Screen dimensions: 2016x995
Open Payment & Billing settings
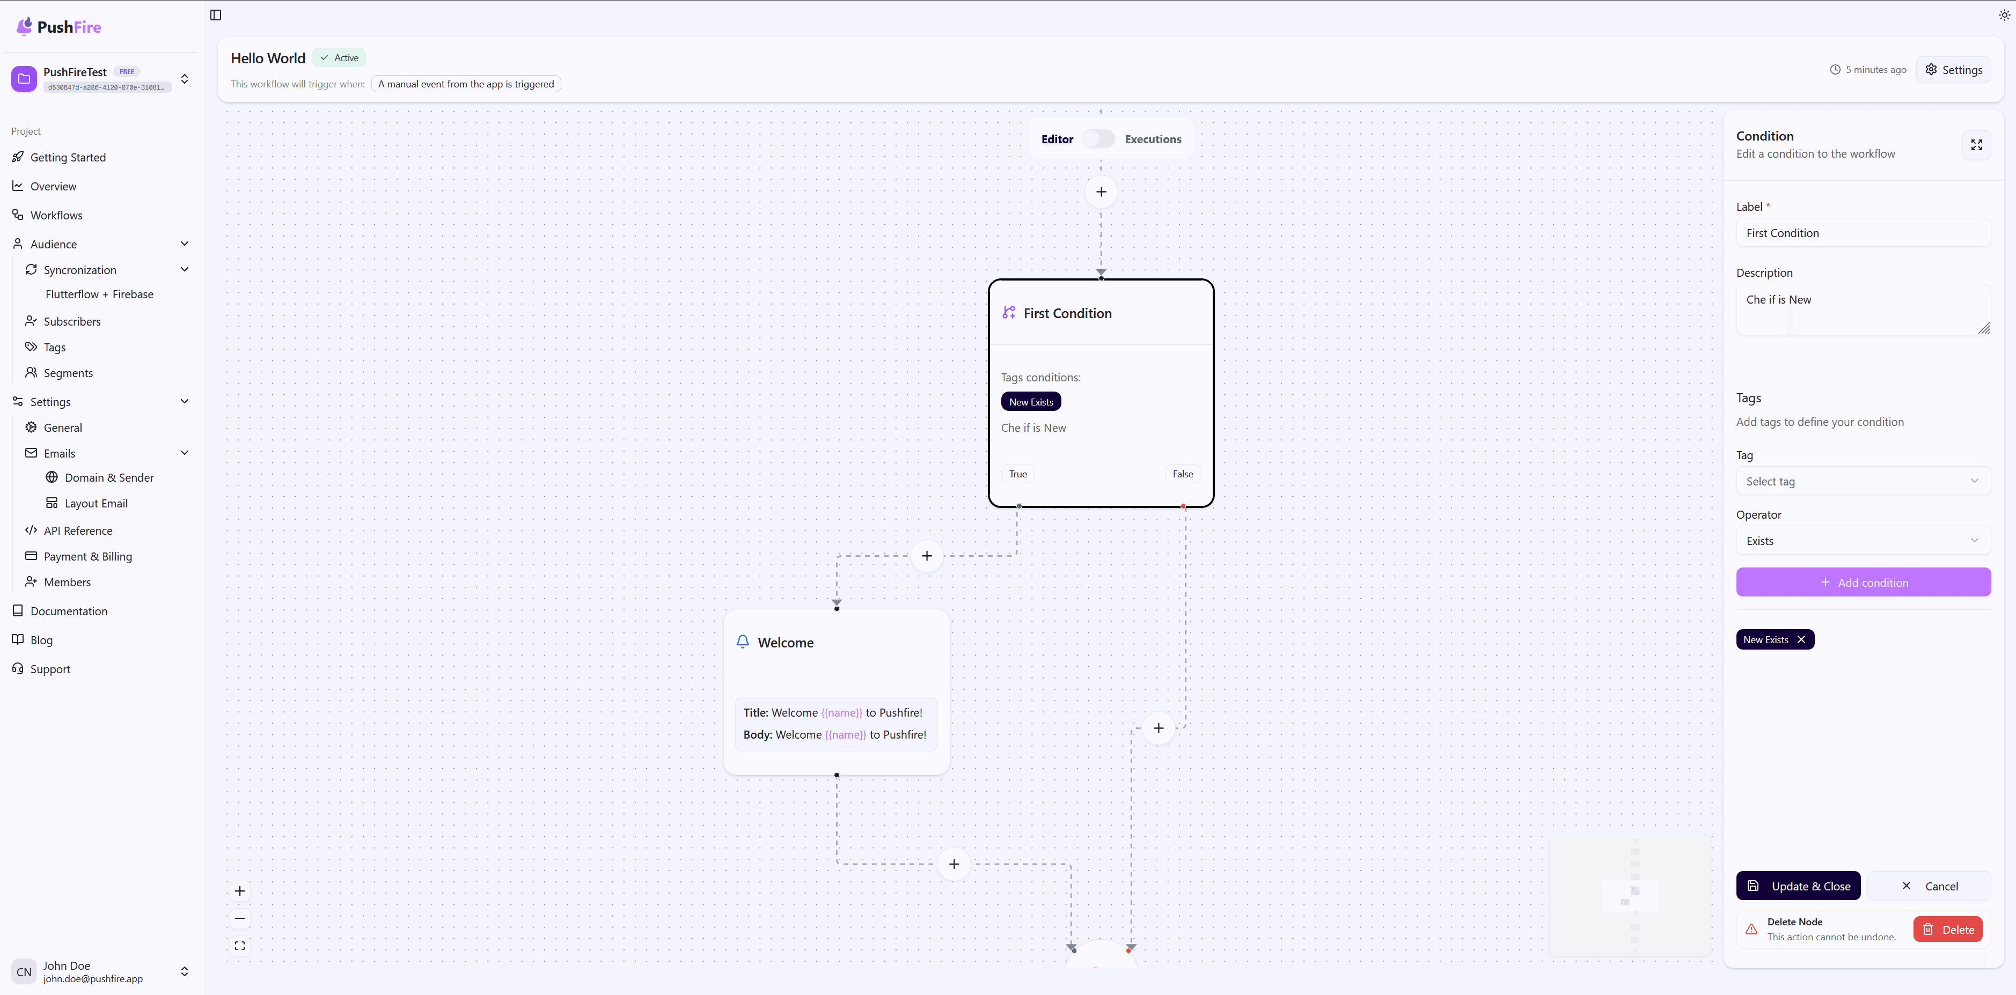87,556
